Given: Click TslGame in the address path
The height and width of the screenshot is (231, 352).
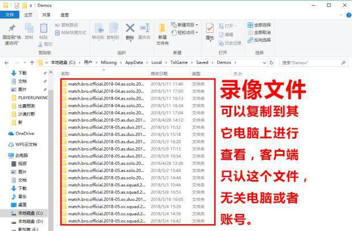Looking at the screenshot, I should (179, 62).
